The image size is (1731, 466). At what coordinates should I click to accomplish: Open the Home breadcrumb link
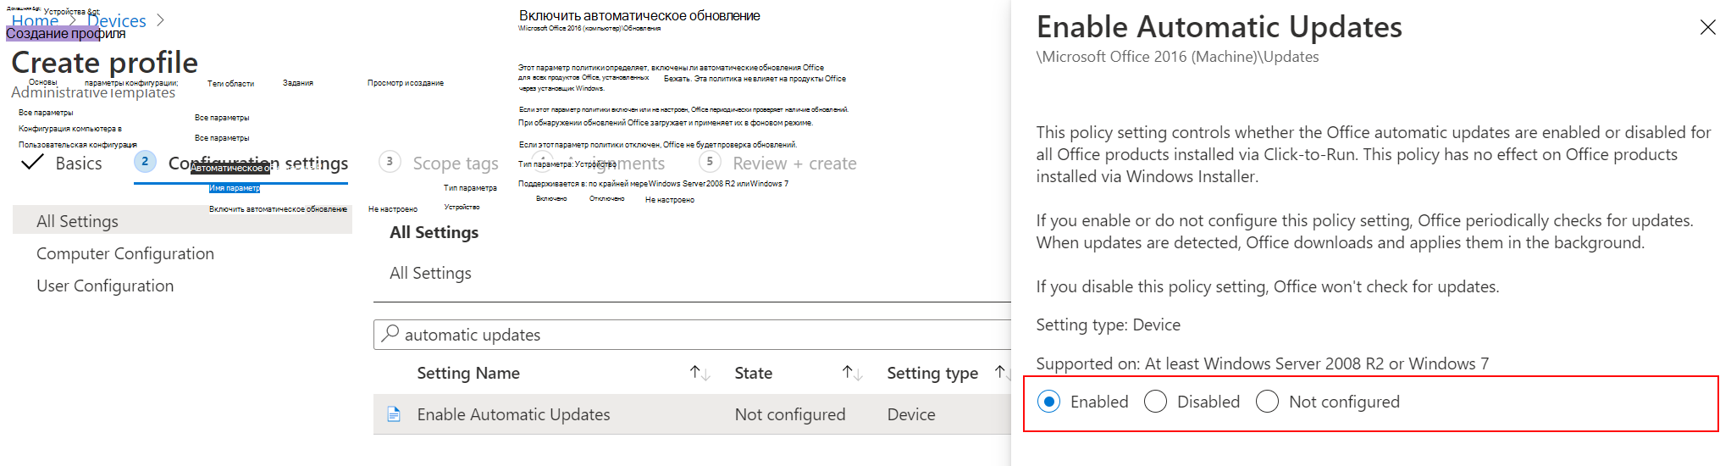35,21
